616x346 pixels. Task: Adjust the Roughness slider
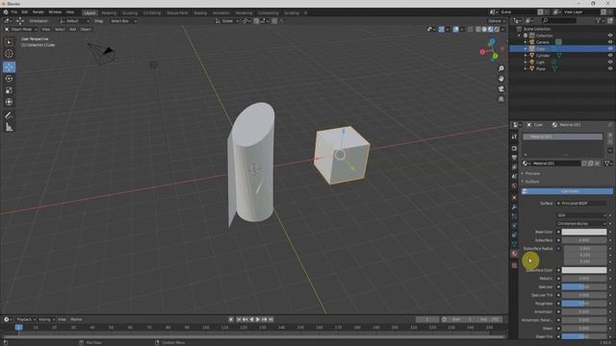pyautogui.click(x=584, y=304)
